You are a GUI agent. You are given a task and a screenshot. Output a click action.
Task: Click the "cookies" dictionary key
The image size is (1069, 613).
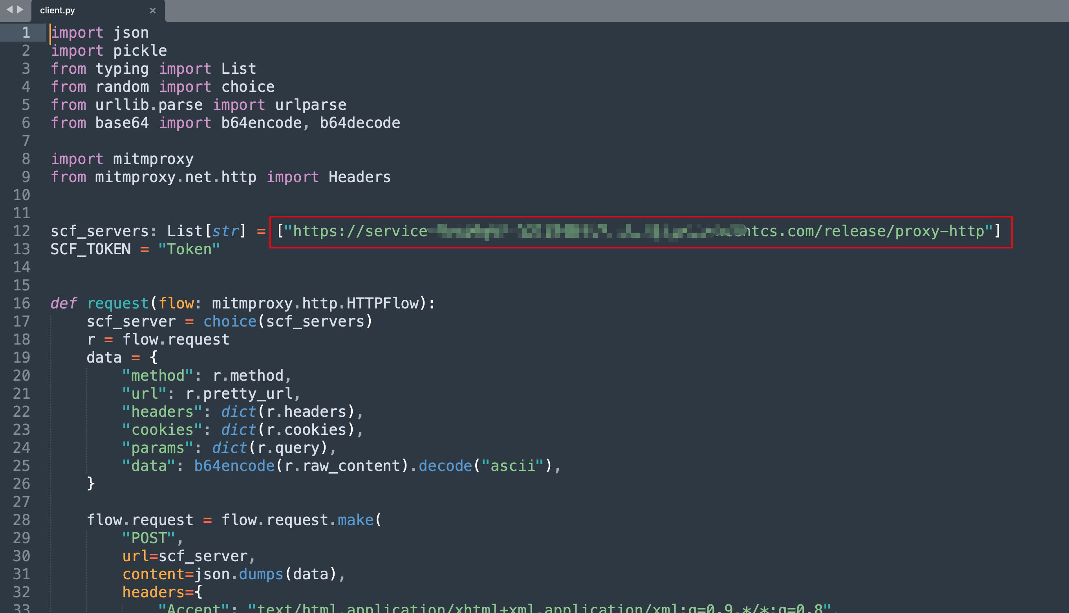click(x=163, y=430)
